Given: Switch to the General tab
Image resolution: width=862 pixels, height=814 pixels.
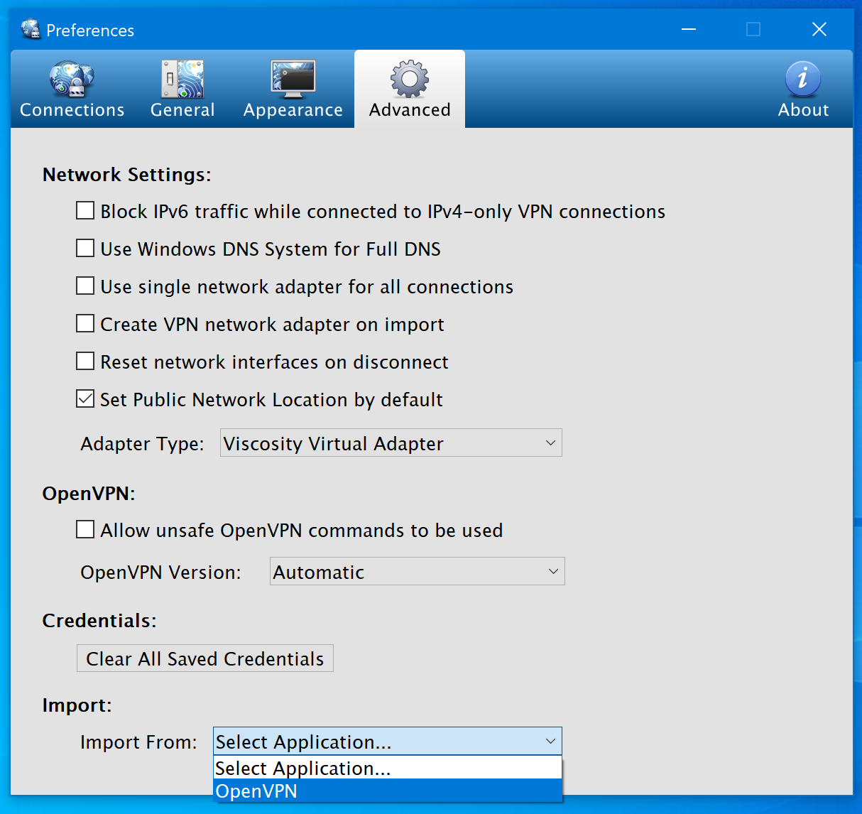Looking at the screenshot, I should [182, 89].
